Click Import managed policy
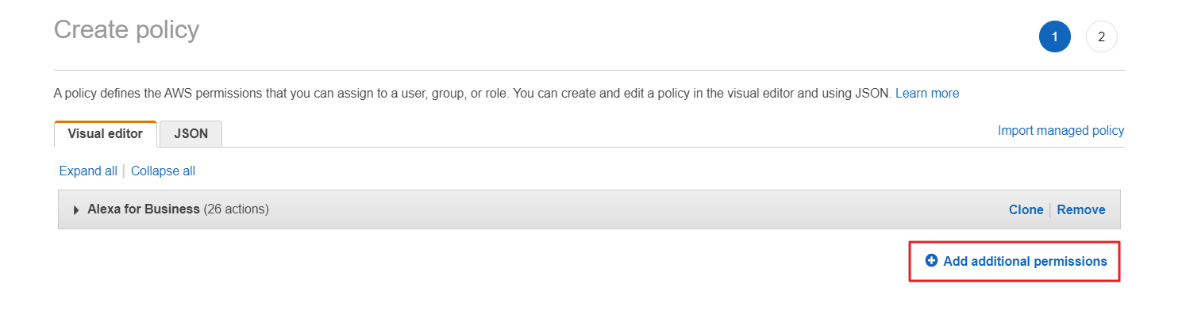 click(x=1061, y=131)
